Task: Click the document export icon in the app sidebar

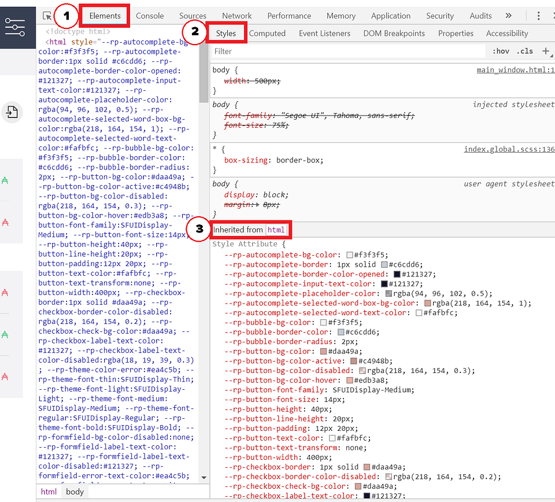Action: pos(12,113)
